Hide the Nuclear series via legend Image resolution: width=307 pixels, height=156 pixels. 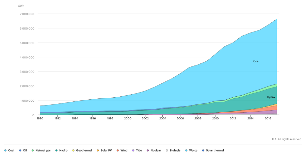pyautogui.click(x=153, y=150)
